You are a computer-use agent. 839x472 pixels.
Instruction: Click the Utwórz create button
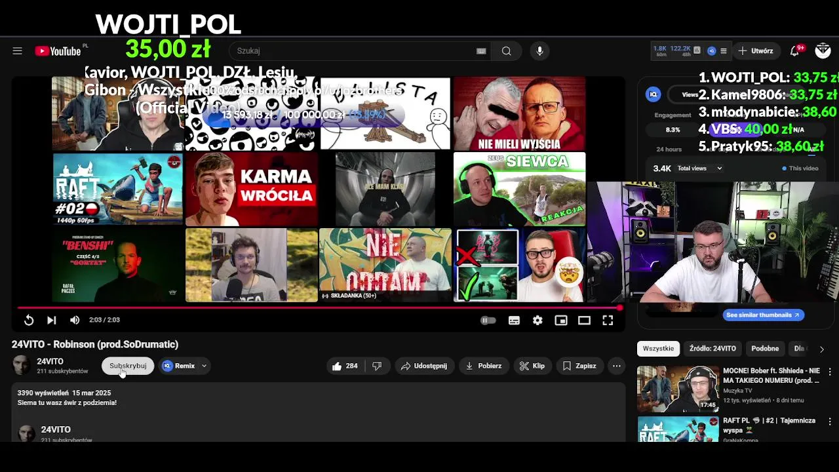(756, 50)
